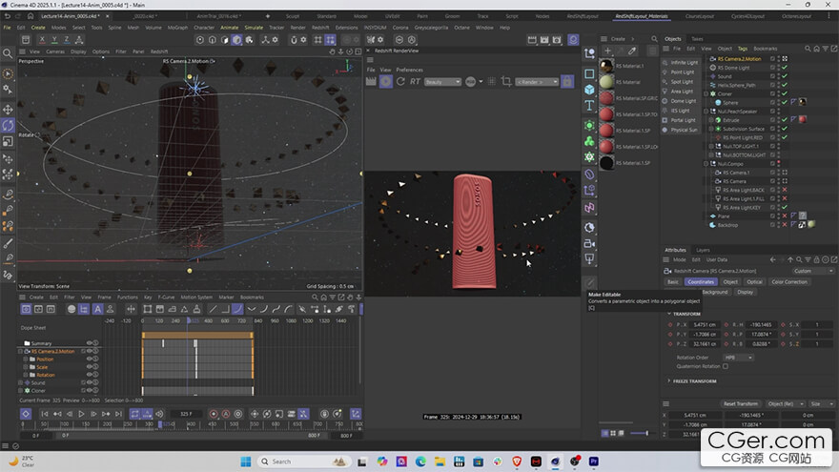Toggle automatic mode A icon in timeline
Viewport: 839px width, 472px height.
[x=97, y=309]
